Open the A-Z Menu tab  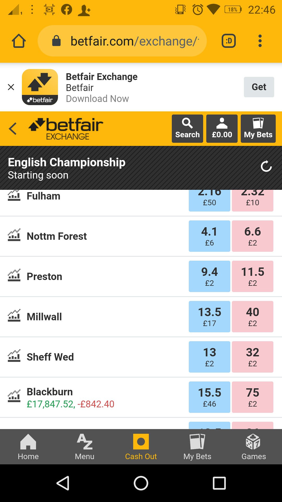click(x=85, y=447)
